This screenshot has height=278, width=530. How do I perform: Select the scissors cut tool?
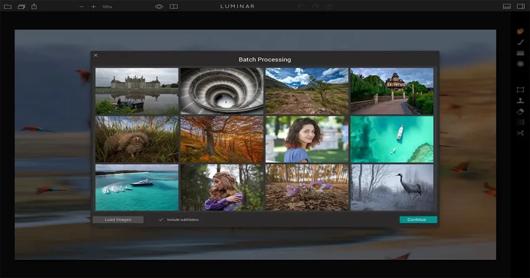click(520, 133)
